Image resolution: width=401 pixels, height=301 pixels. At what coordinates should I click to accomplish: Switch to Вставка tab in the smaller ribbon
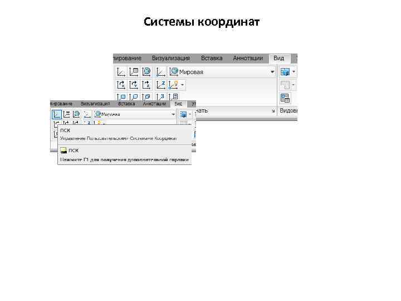pyautogui.click(x=126, y=104)
